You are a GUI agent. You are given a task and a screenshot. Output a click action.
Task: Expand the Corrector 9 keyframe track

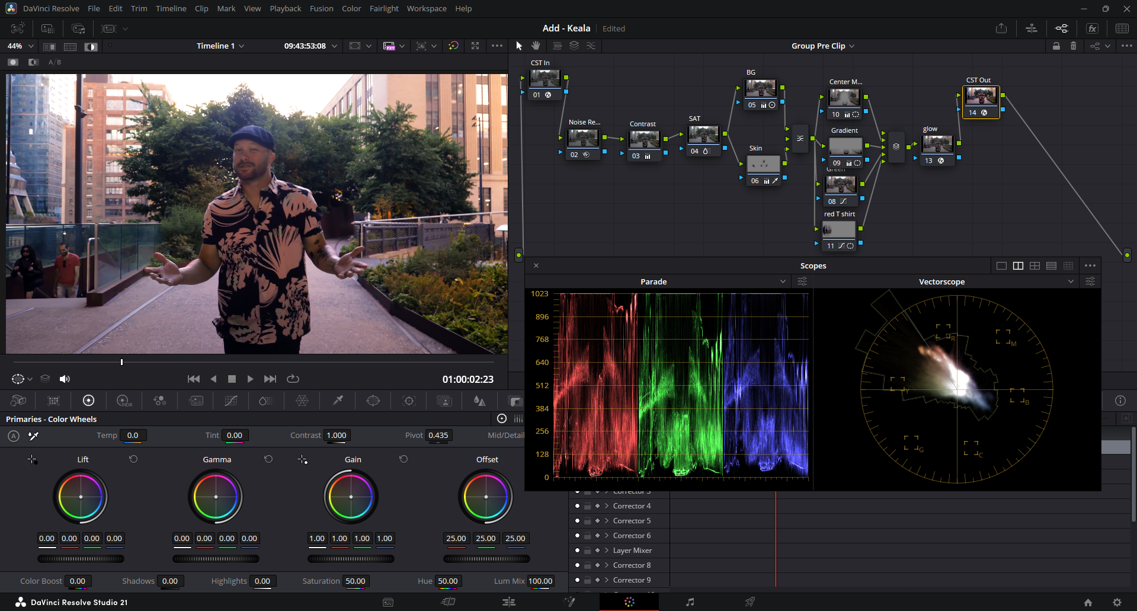(607, 580)
